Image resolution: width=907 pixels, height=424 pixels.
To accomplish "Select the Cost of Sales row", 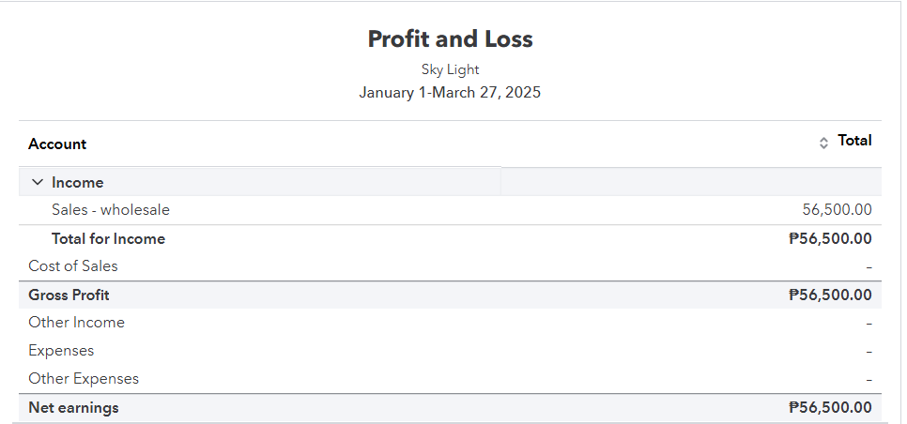I will tap(450, 266).
